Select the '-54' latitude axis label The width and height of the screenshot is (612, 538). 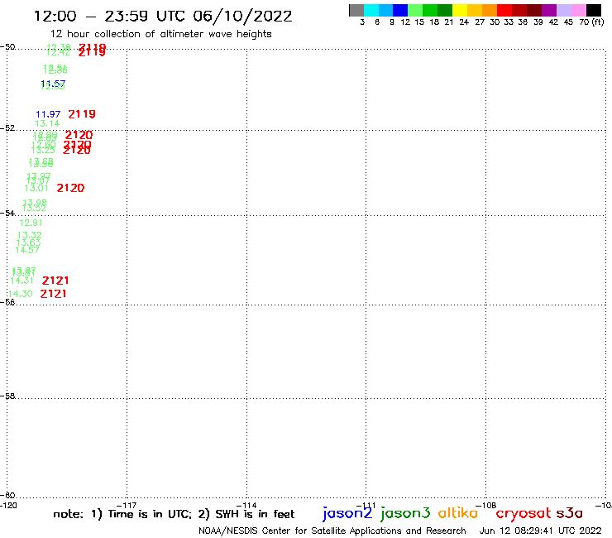(x=7, y=213)
